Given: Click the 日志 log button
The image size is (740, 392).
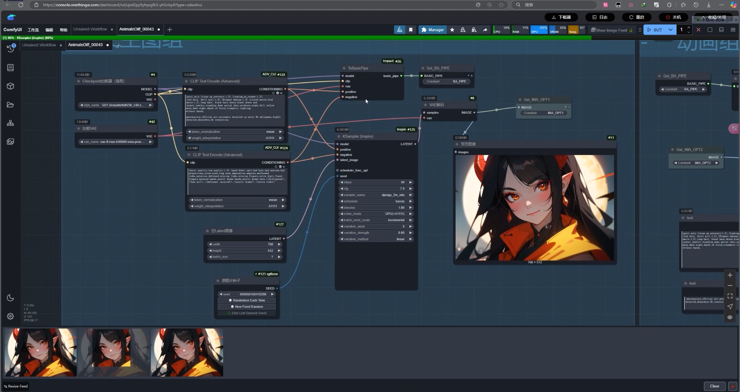Looking at the screenshot, I should point(600,17).
